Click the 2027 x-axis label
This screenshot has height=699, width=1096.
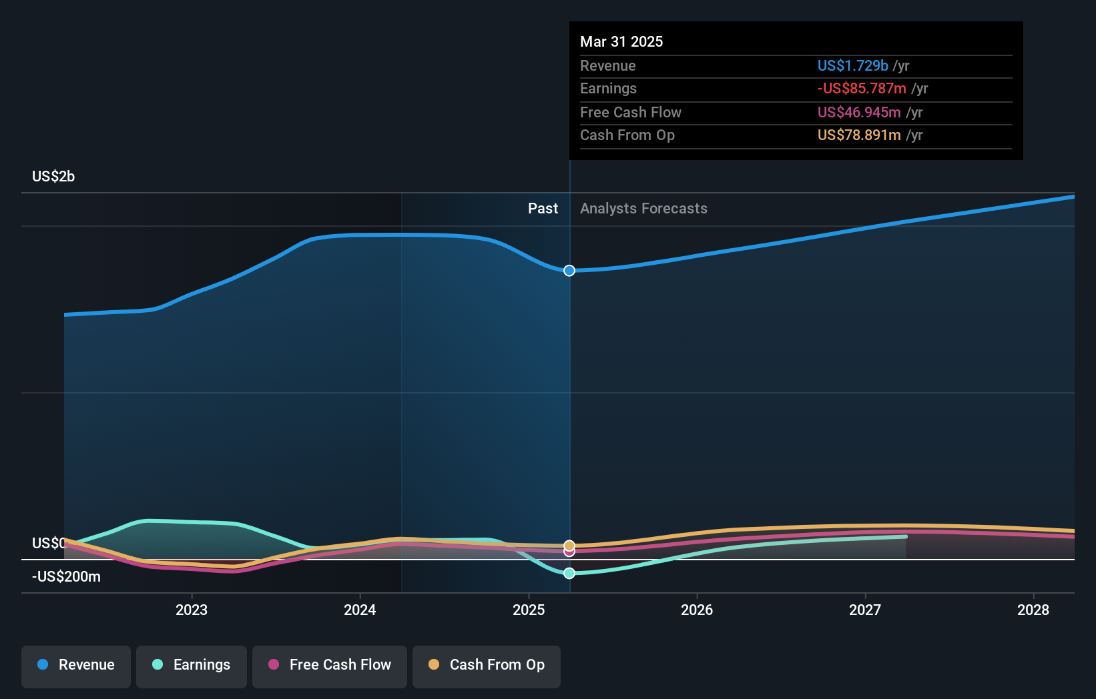point(865,610)
